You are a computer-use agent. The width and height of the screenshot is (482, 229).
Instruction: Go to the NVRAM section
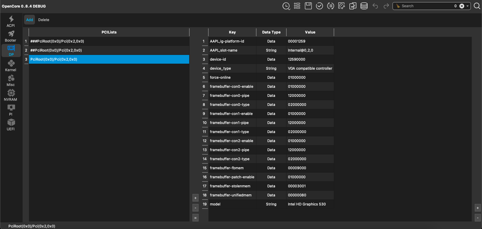(x=11, y=95)
